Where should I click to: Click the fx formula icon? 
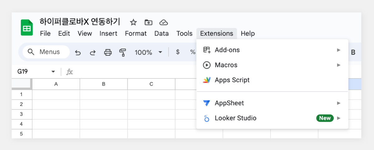70,72
